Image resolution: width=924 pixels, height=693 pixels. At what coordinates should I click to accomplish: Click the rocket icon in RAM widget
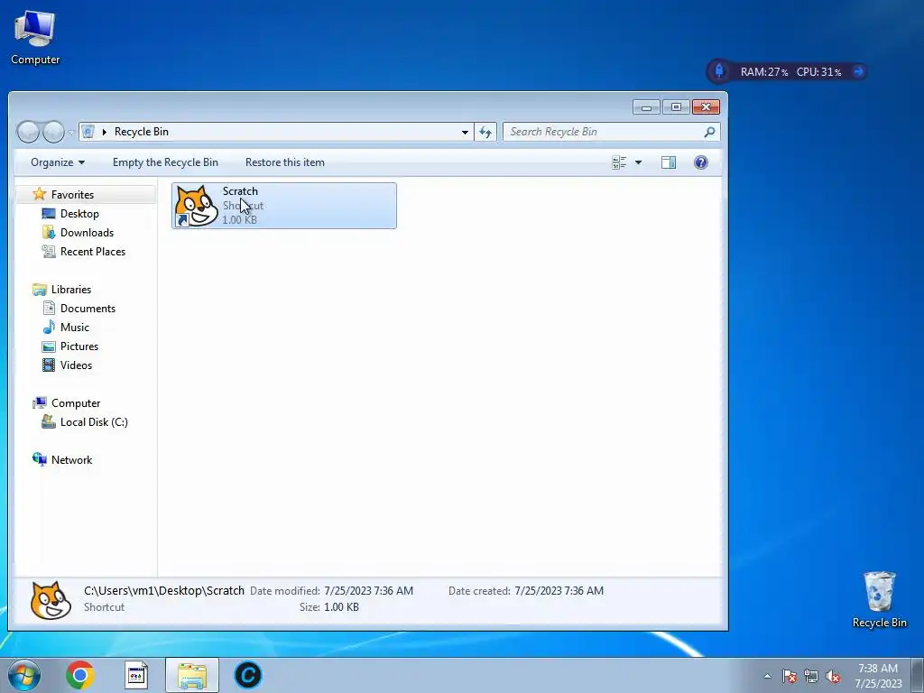coord(719,71)
